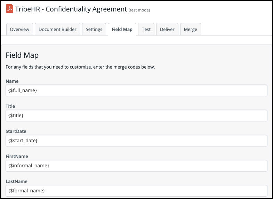The height and width of the screenshot is (199, 273).
Task: Open the Test tab
Action: 146,29
